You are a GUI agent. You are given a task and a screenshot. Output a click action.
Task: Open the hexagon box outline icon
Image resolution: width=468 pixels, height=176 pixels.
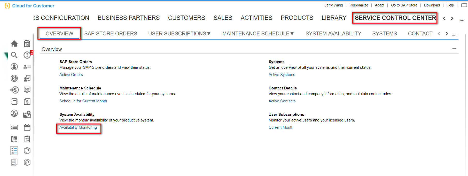pos(27,151)
